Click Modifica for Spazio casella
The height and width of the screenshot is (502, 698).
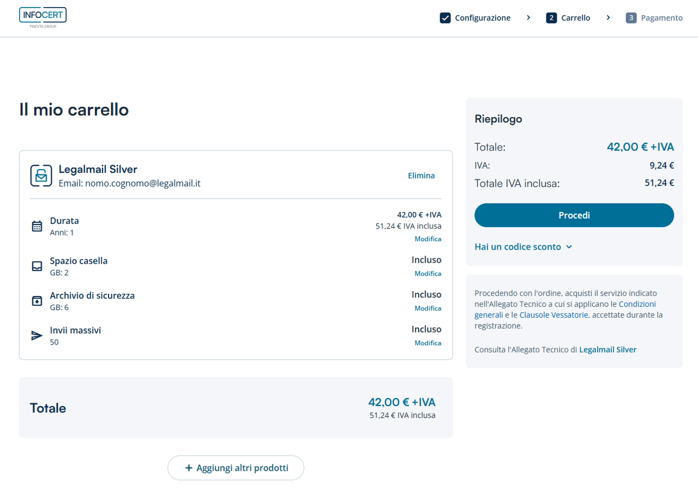(x=428, y=274)
